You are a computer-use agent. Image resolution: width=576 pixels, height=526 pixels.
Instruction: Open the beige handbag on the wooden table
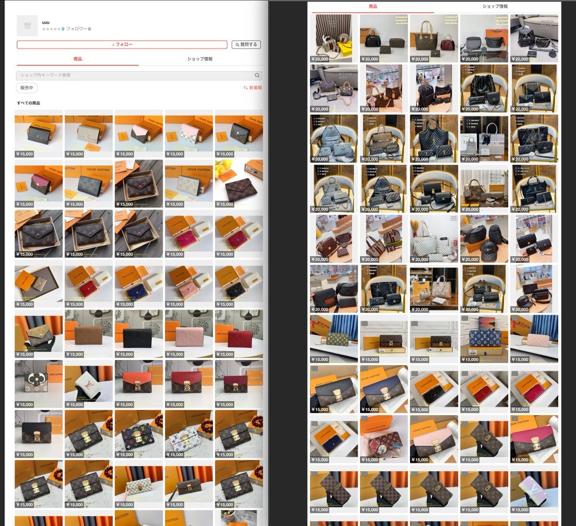434,289
